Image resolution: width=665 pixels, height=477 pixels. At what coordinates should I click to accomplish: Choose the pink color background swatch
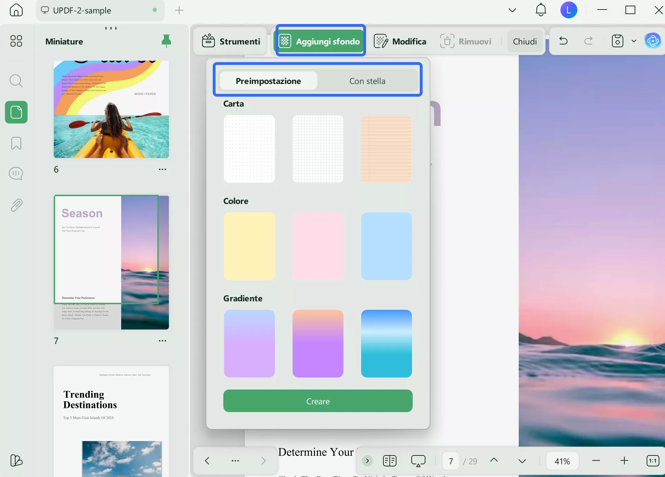click(x=318, y=246)
